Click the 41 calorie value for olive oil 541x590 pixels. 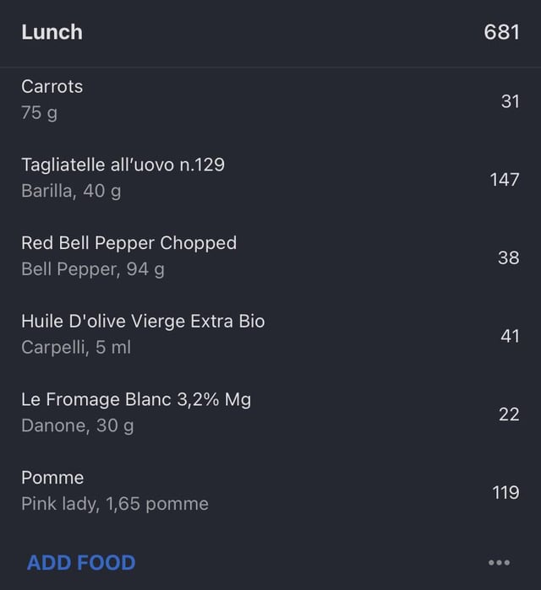[x=510, y=336]
